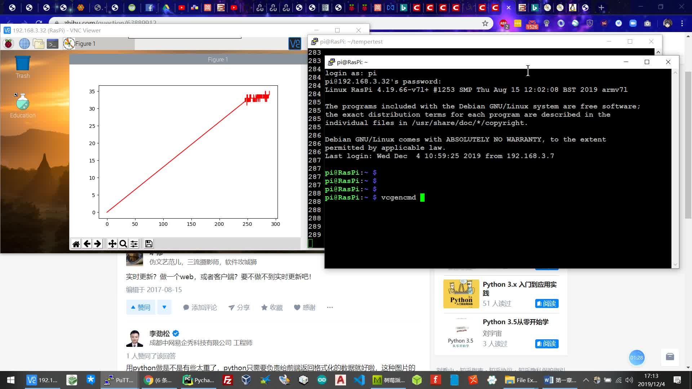Bookmark the page with star icon
Image resolution: width=692 pixels, height=389 pixels.
[485, 23]
